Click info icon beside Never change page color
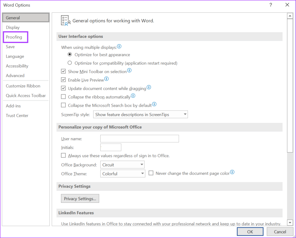The width and height of the screenshot is (296, 238). click(x=232, y=173)
